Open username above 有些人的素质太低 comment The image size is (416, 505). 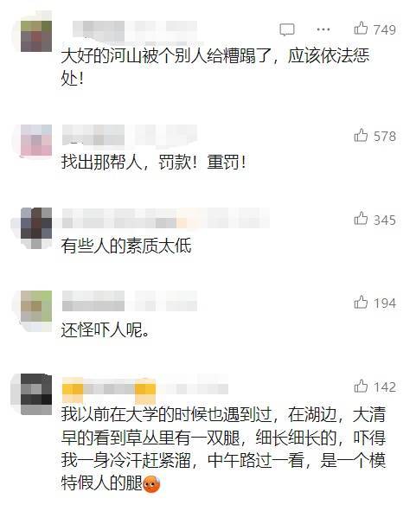coord(166,219)
